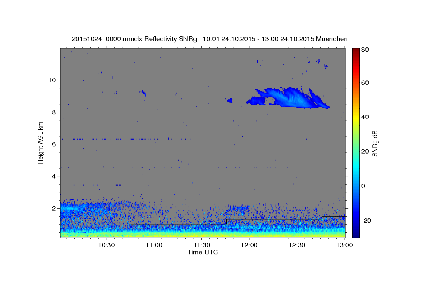The image size is (427, 285).
Task: Click the plot title '20151024_0000.mmclx Reflectivity SNRg'
Action: click(135, 39)
